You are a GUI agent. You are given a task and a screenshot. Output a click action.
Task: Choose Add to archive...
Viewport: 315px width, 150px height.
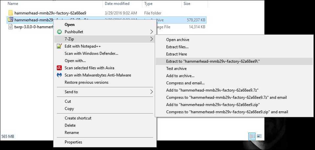[x=234, y=76]
